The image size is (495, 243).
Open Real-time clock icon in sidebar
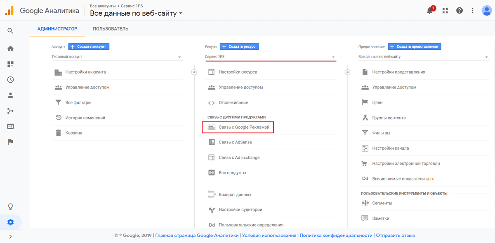tap(10, 80)
